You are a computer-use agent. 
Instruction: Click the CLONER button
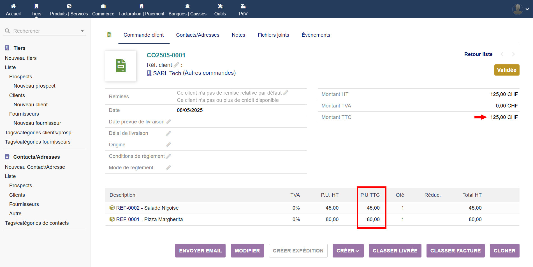point(504,251)
